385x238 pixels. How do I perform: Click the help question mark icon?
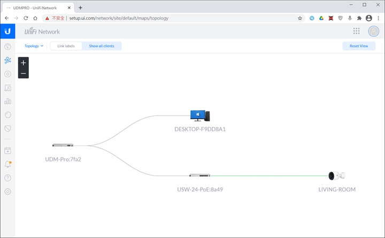pyautogui.click(x=7, y=178)
